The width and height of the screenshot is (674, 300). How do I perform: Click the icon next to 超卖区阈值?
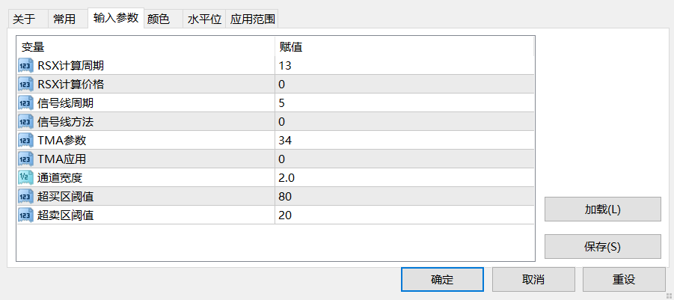tap(25, 215)
